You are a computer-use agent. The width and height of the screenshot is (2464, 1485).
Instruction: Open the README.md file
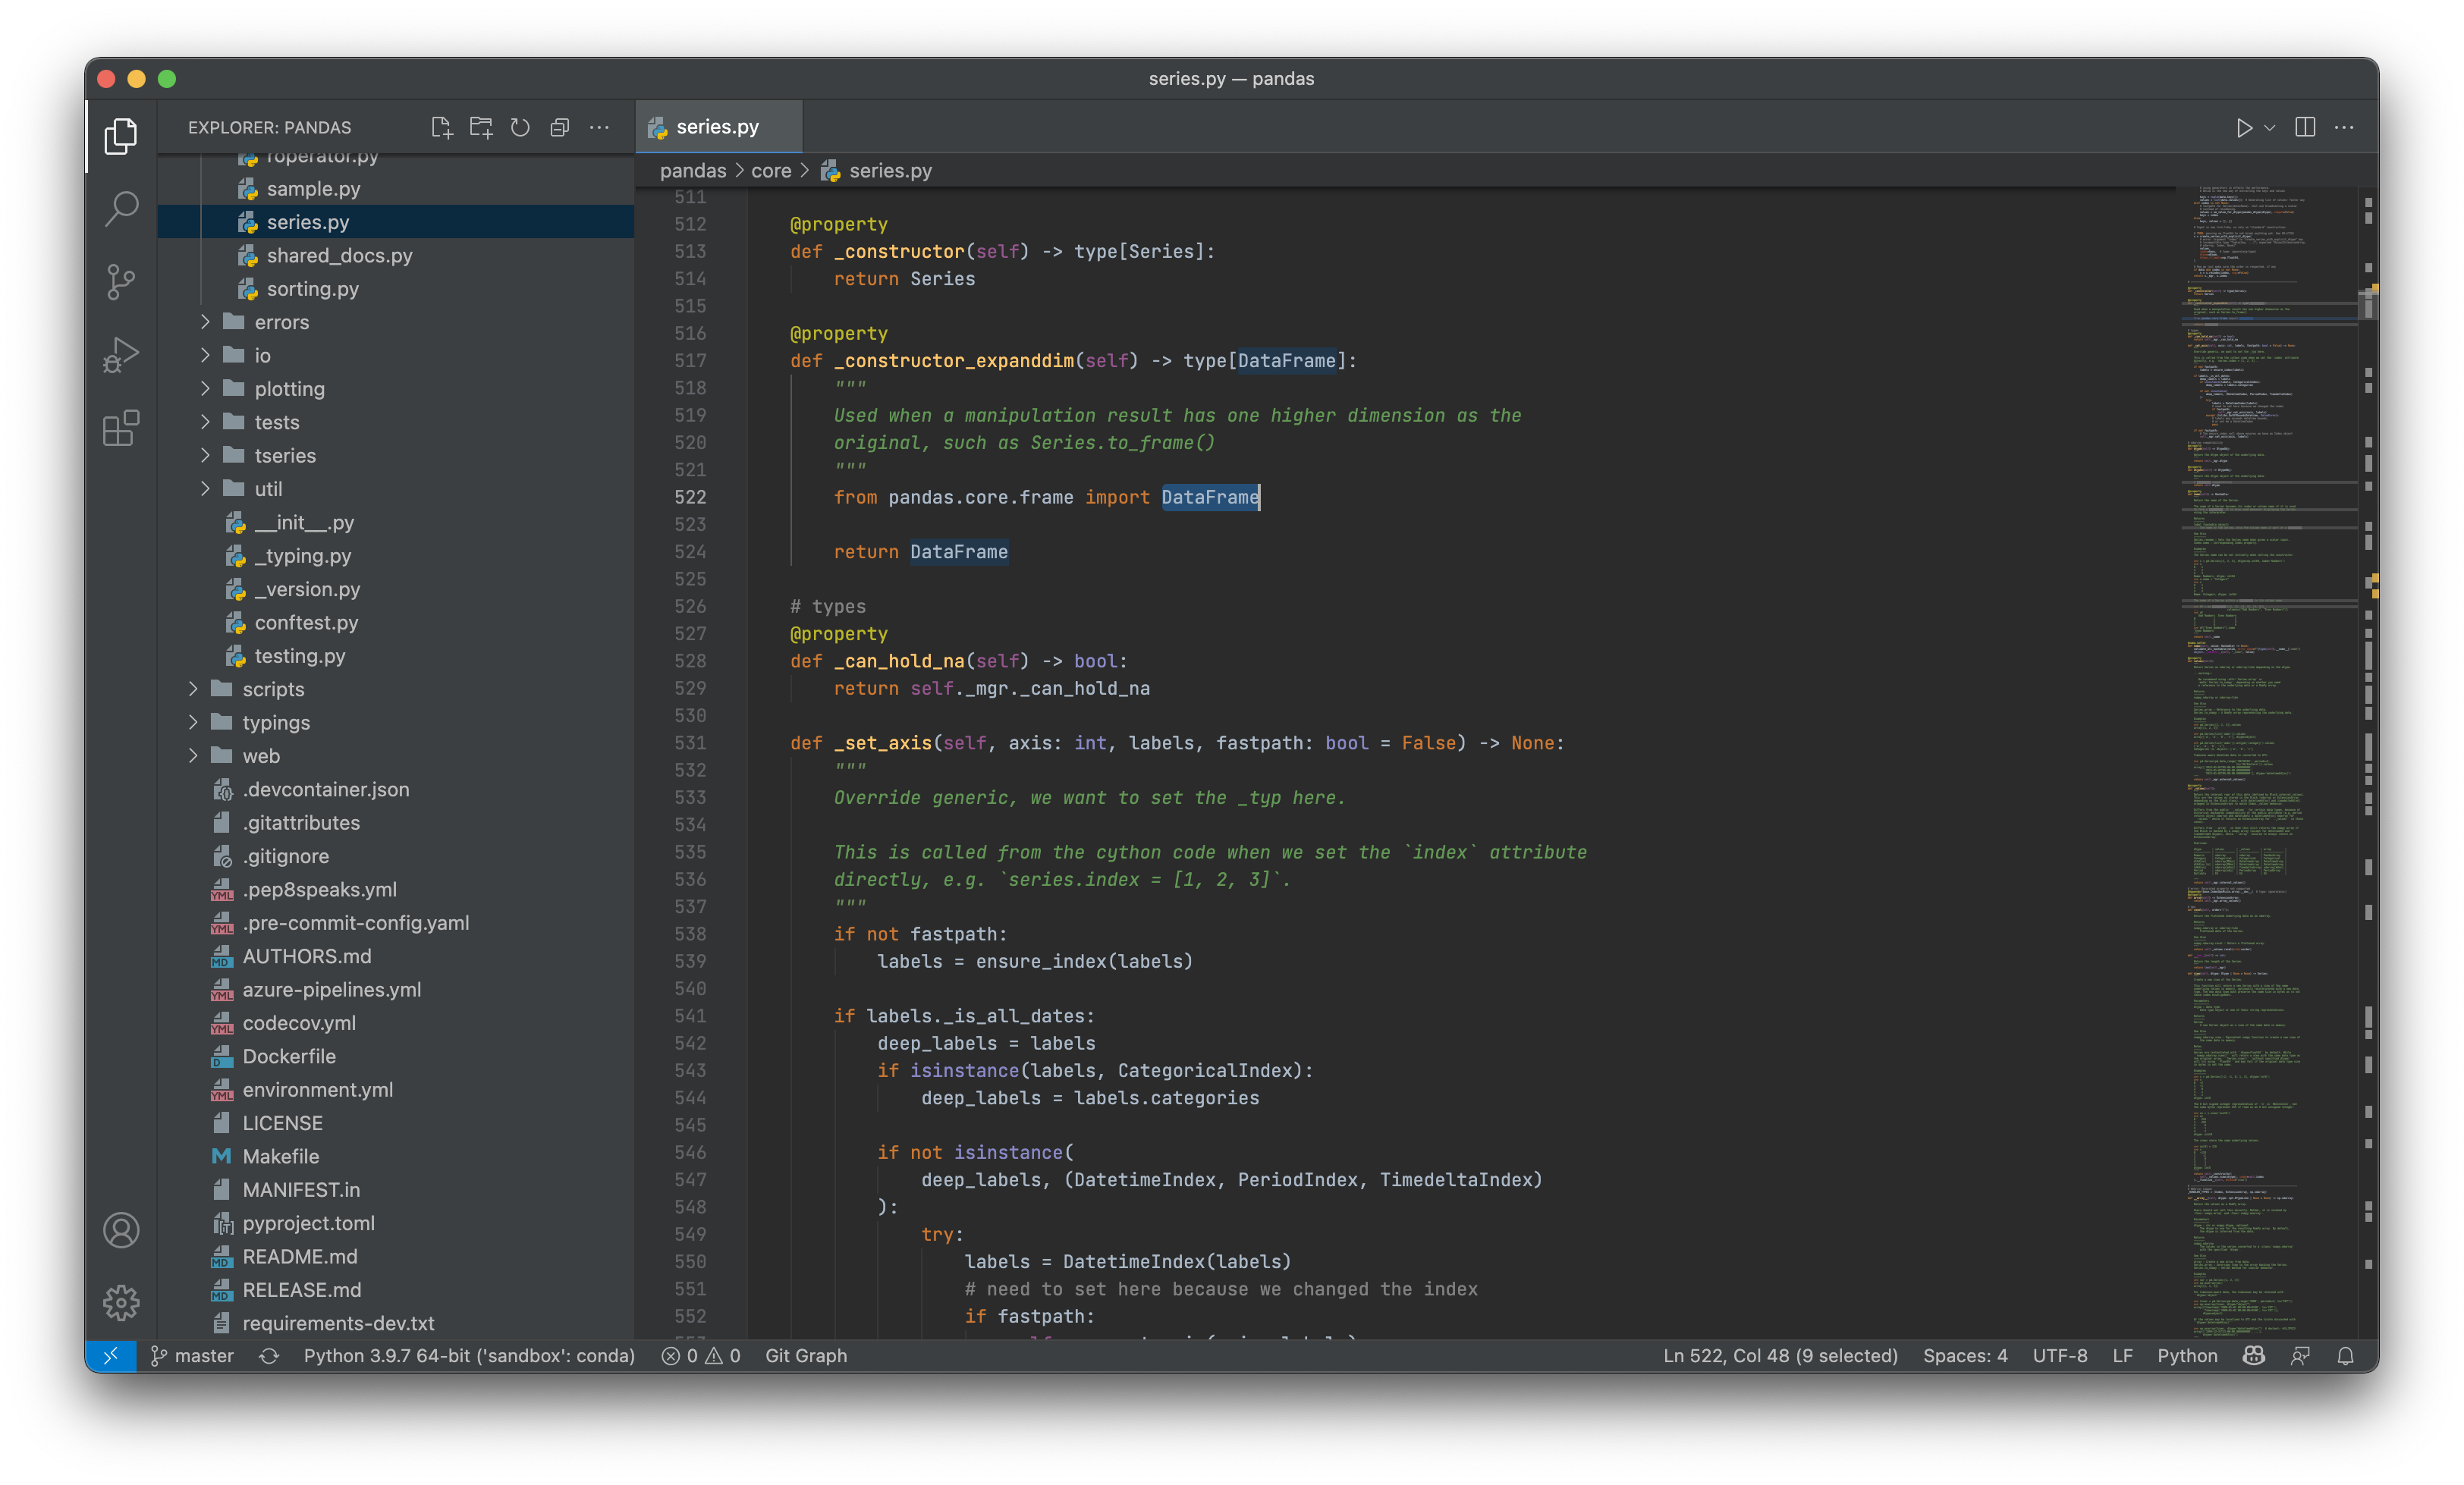pos(299,1256)
